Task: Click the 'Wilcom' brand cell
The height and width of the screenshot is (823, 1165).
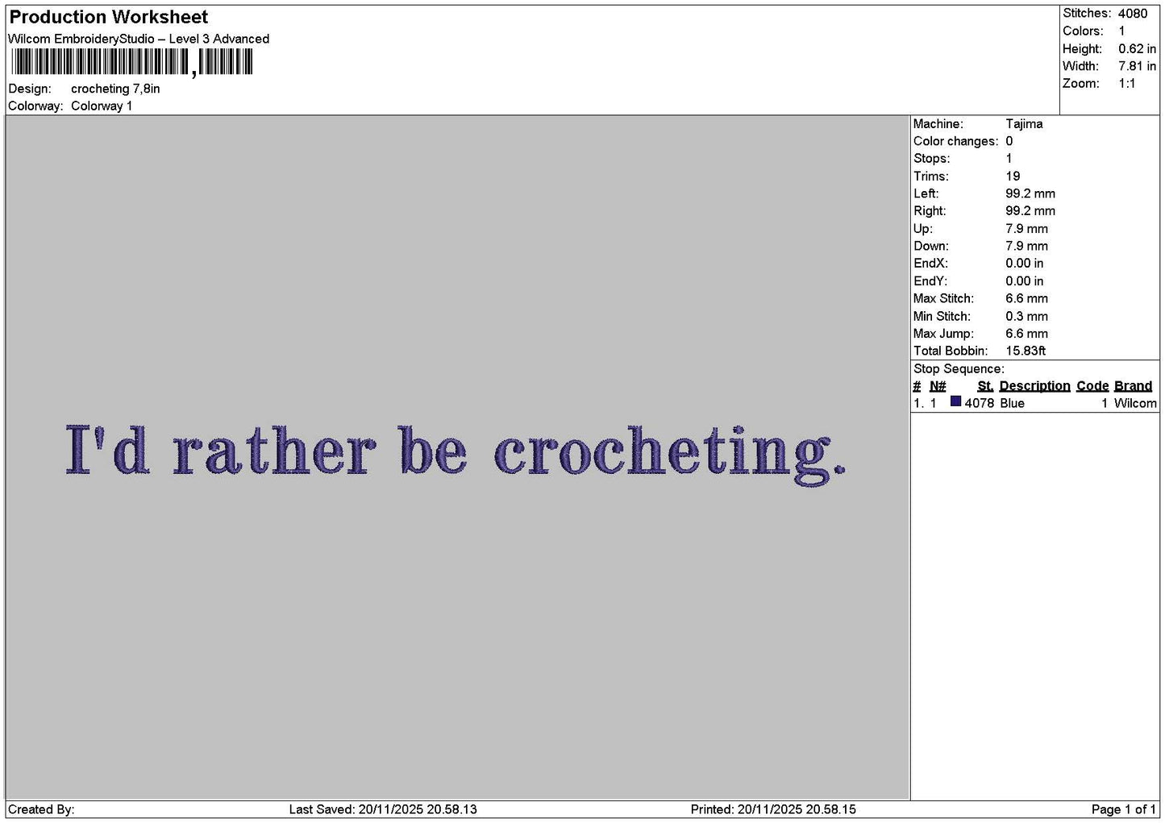Action: point(1135,403)
